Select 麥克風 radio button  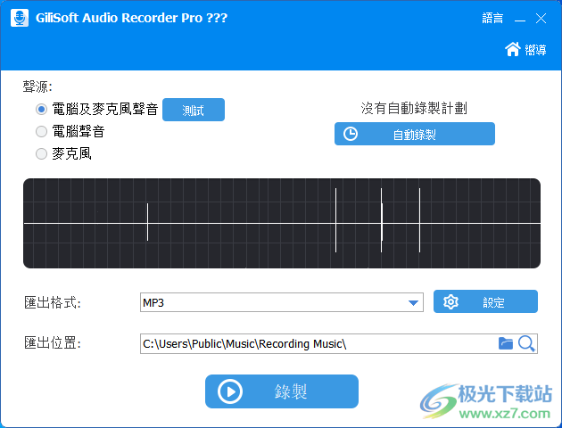(x=42, y=153)
